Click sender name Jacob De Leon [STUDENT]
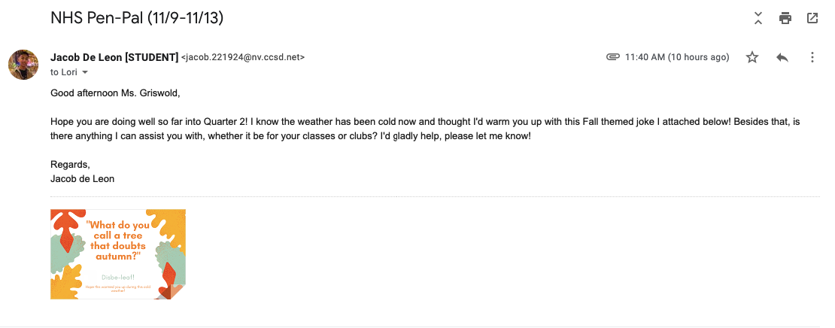 (x=114, y=57)
